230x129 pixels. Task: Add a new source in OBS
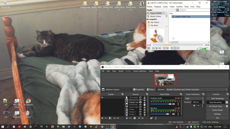pos(127,118)
